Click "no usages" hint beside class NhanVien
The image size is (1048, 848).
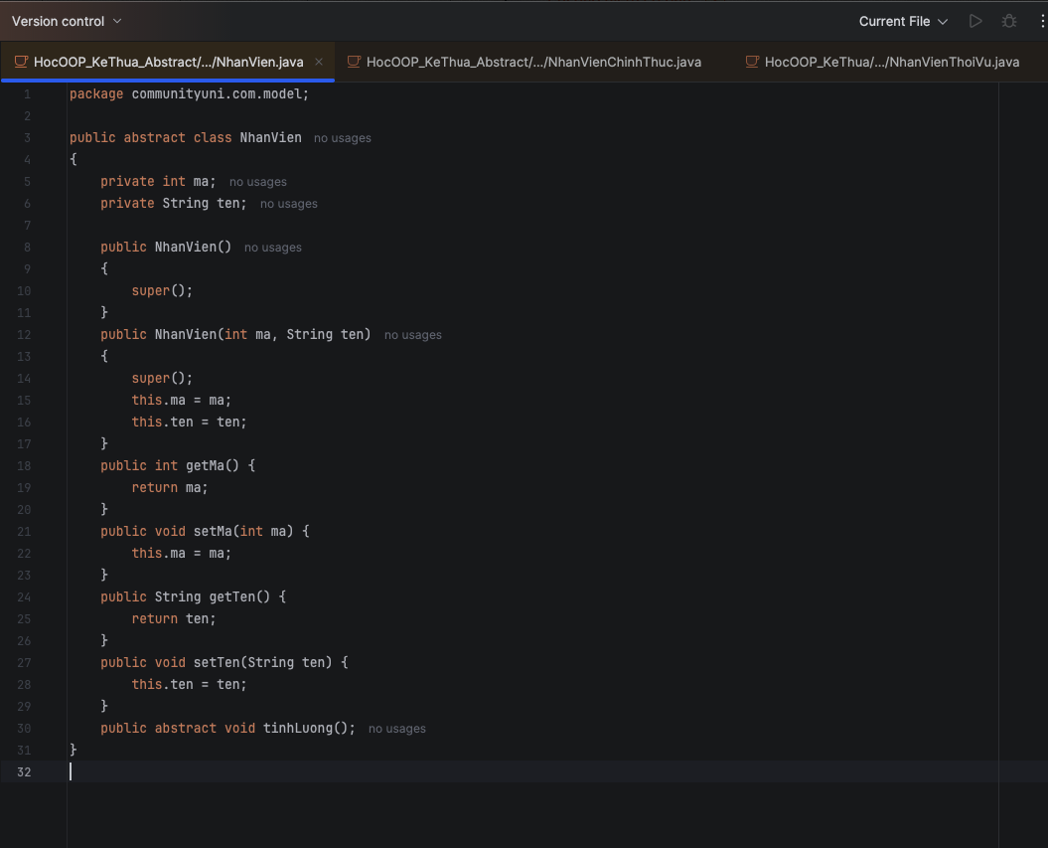point(342,138)
